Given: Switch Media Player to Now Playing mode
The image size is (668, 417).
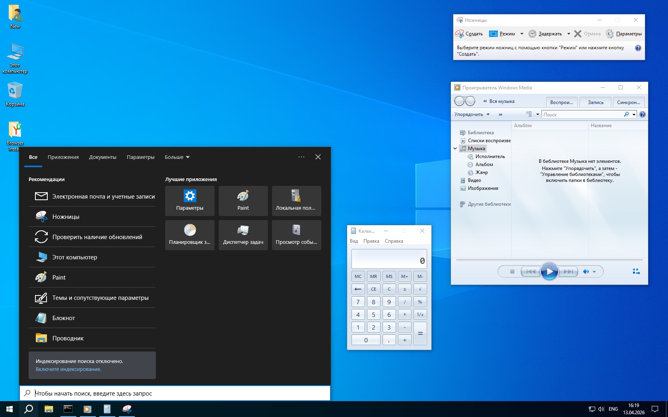Looking at the screenshot, I should [636, 272].
